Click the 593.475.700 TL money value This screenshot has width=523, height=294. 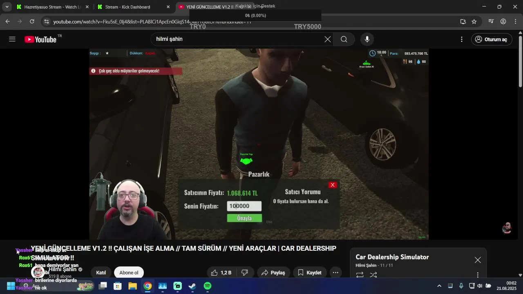(x=416, y=53)
